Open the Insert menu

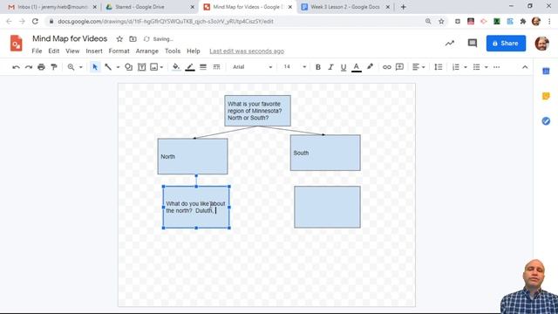point(94,51)
